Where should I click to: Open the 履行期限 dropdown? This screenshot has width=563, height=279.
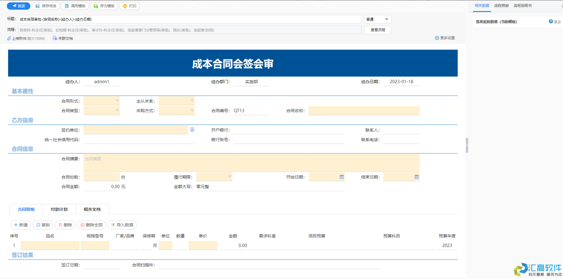tap(229, 177)
